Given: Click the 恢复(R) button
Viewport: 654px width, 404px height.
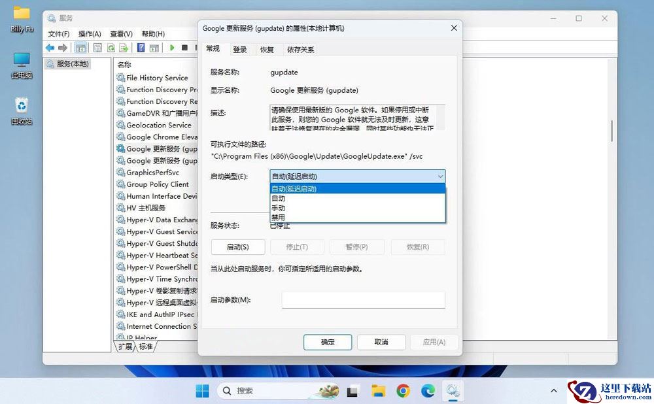Looking at the screenshot, I should tap(418, 247).
